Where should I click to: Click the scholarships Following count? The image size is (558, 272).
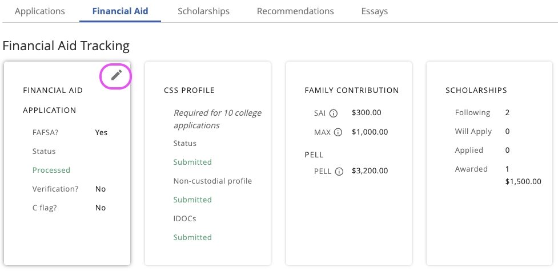click(x=507, y=112)
